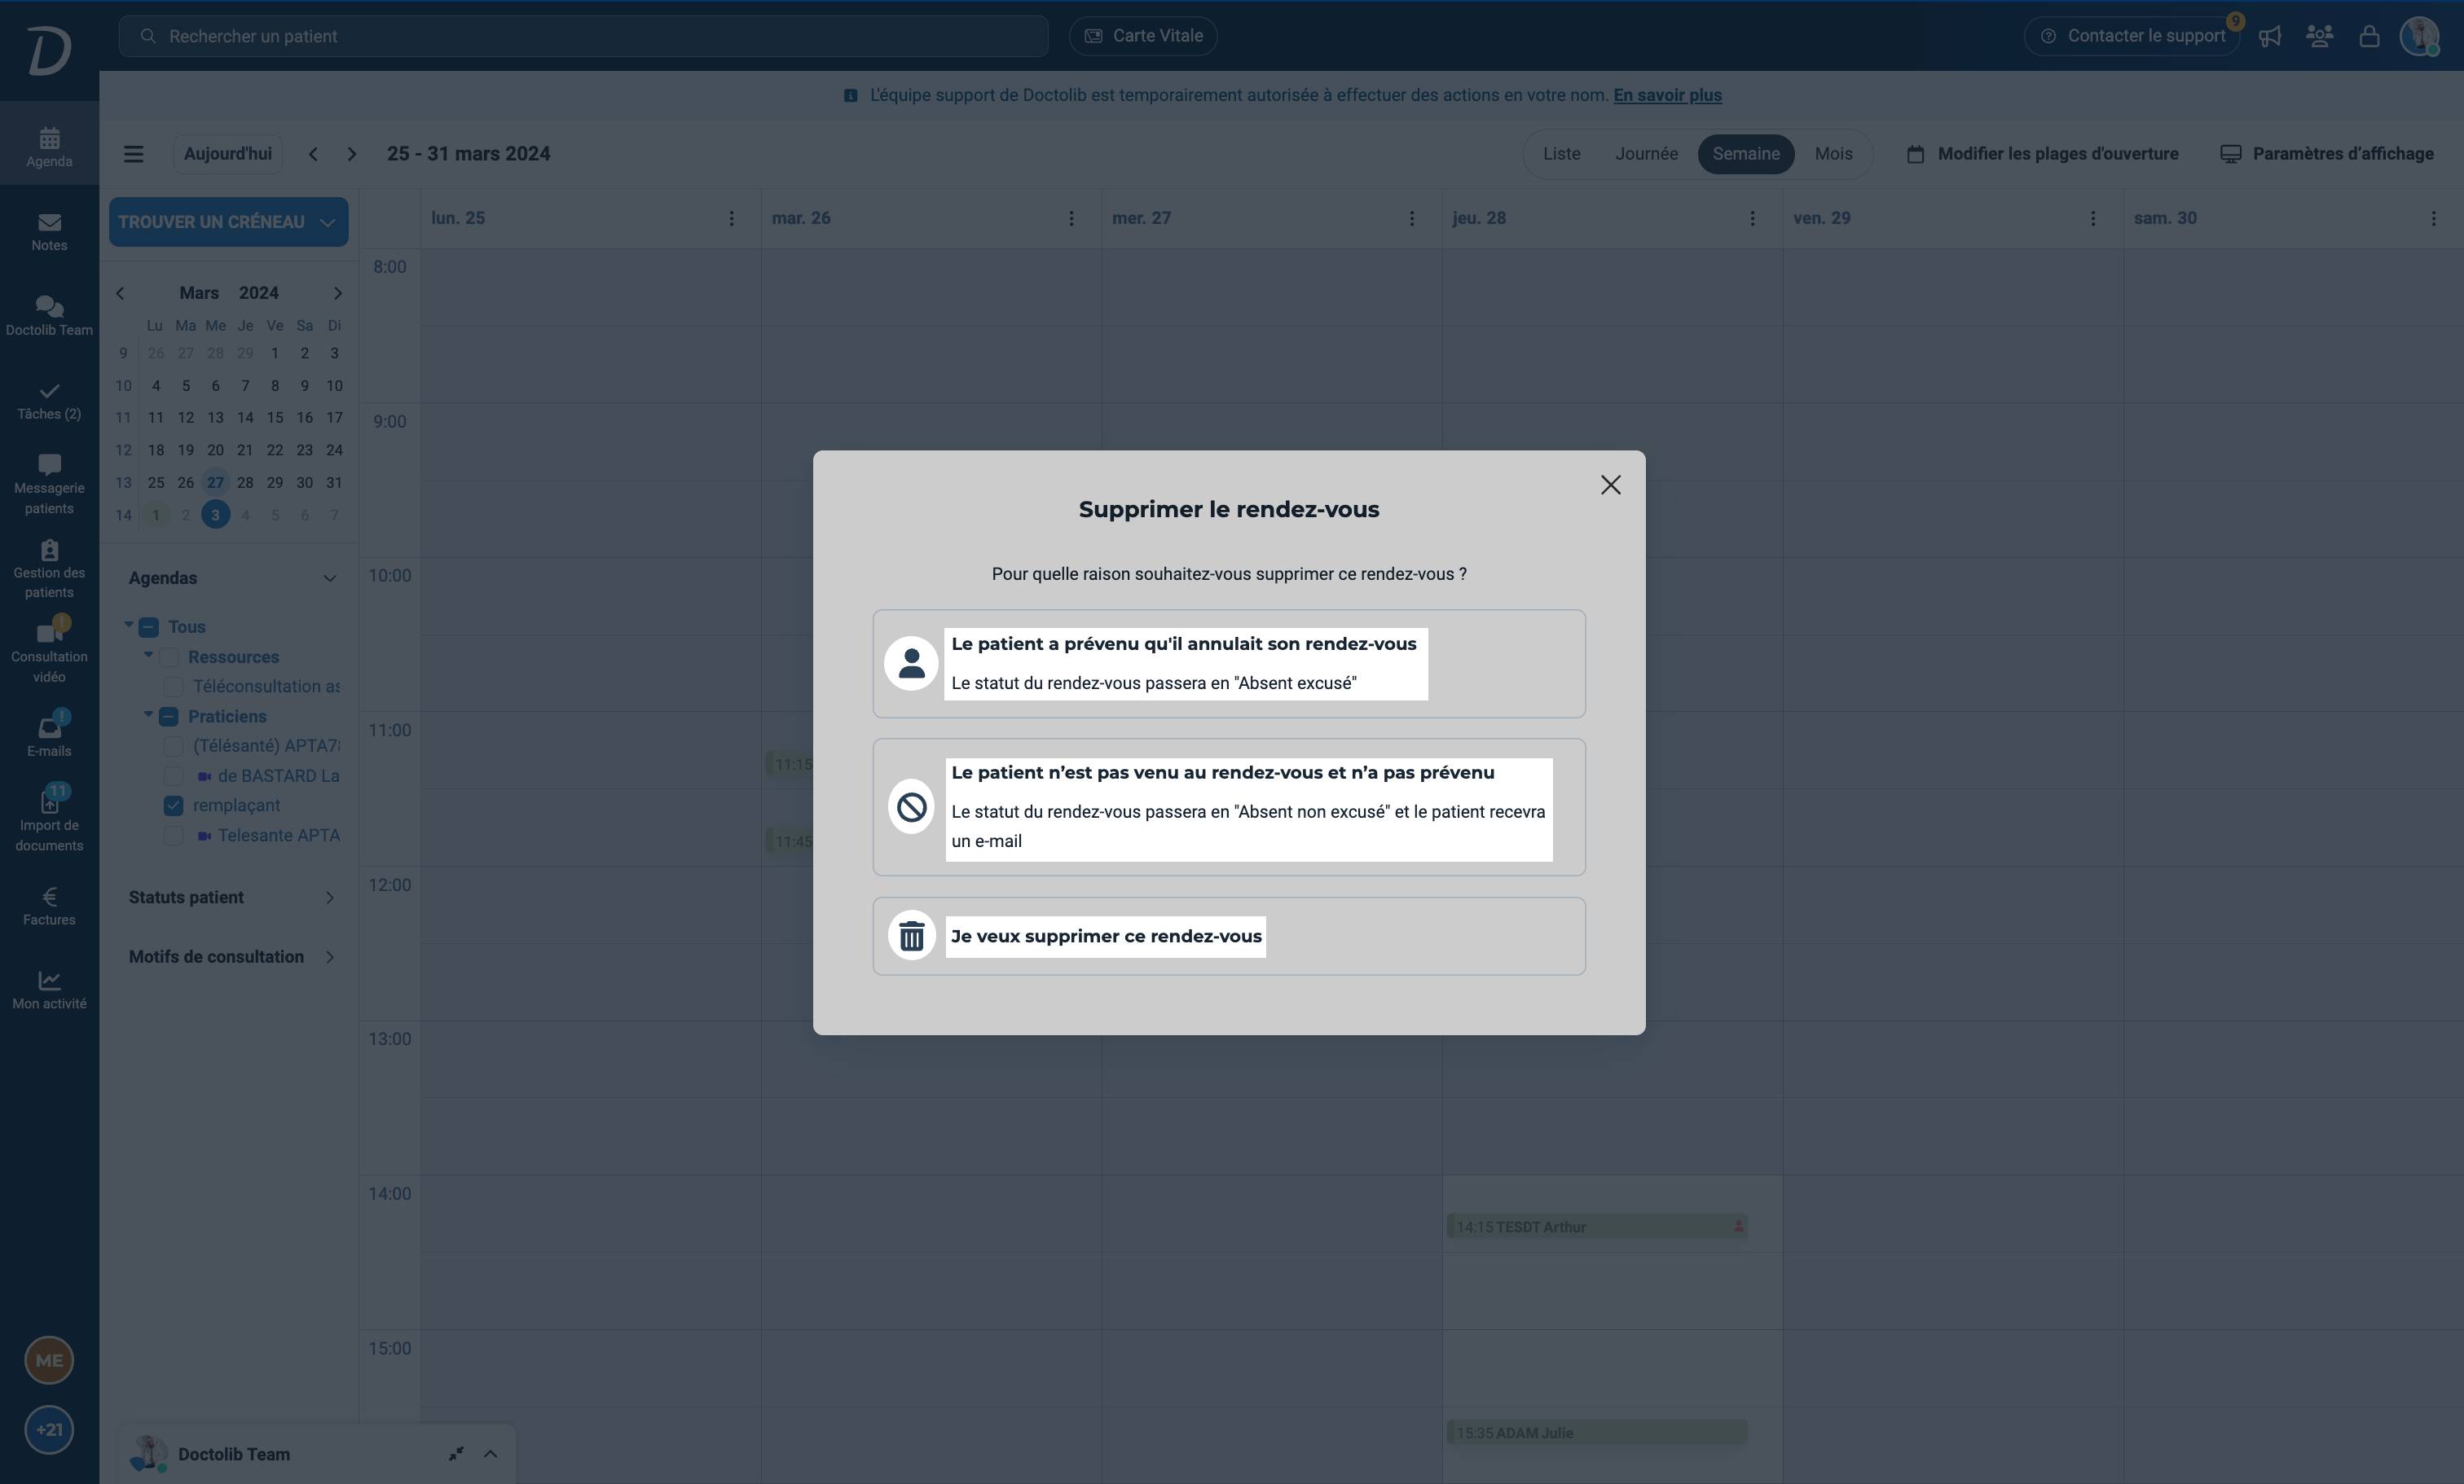
Task: Open Messagerie patients
Action: click(49, 484)
